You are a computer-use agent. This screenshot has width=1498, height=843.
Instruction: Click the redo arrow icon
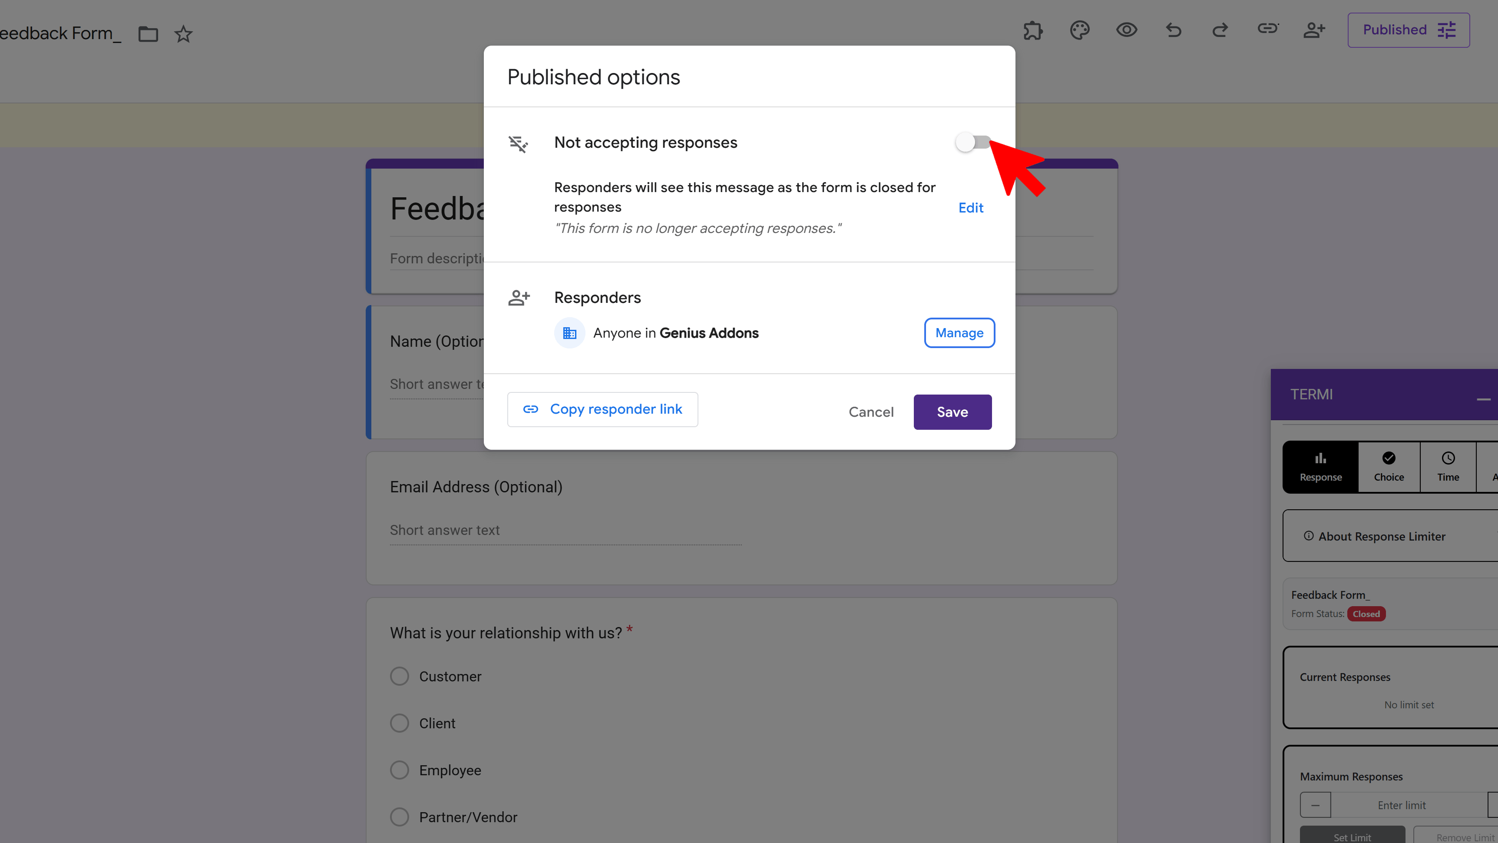coord(1220,30)
